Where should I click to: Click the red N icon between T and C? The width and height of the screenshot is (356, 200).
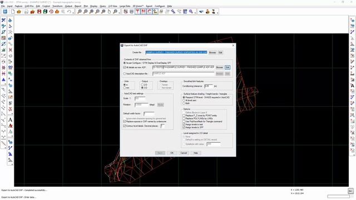pos(144,12)
